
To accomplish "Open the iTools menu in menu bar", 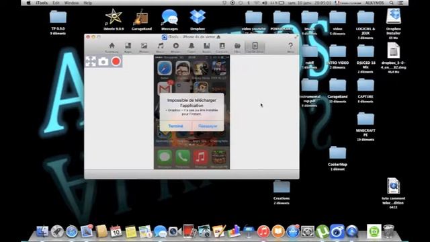I will pyautogui.click(x=42, y=3).
